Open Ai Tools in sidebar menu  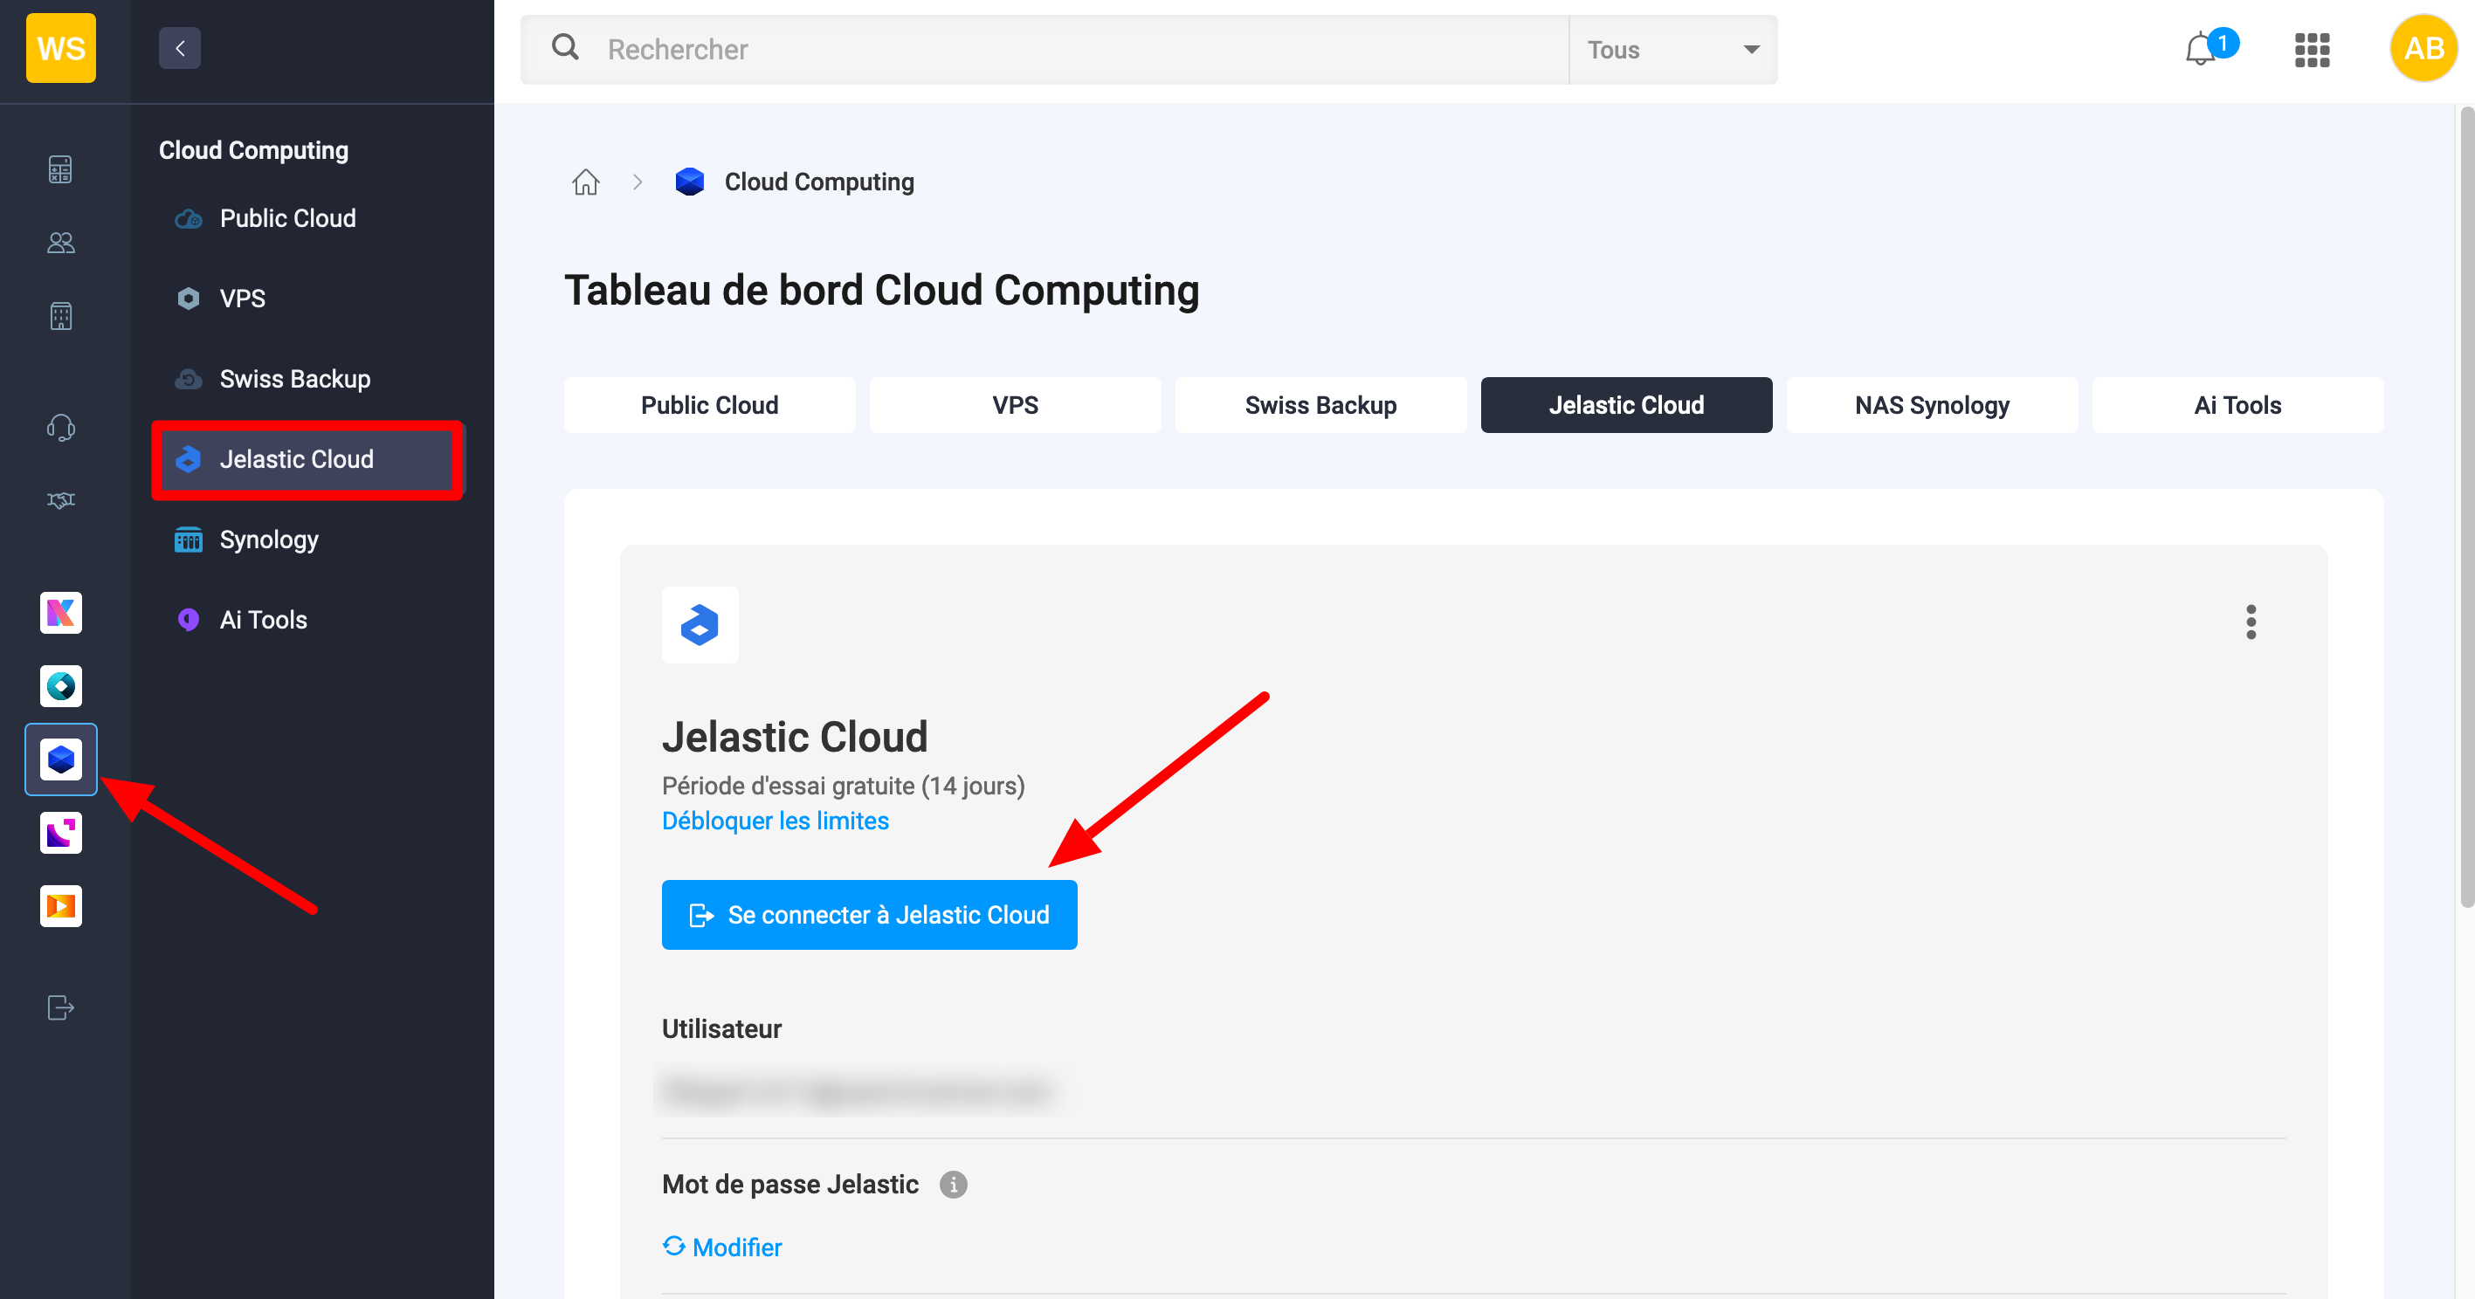pyautogui.click(x=263, y=619)
